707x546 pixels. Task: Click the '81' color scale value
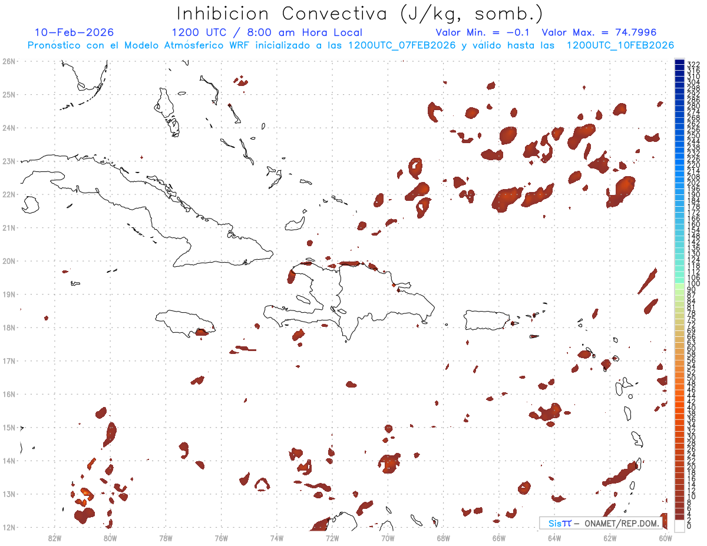(692, 307)
